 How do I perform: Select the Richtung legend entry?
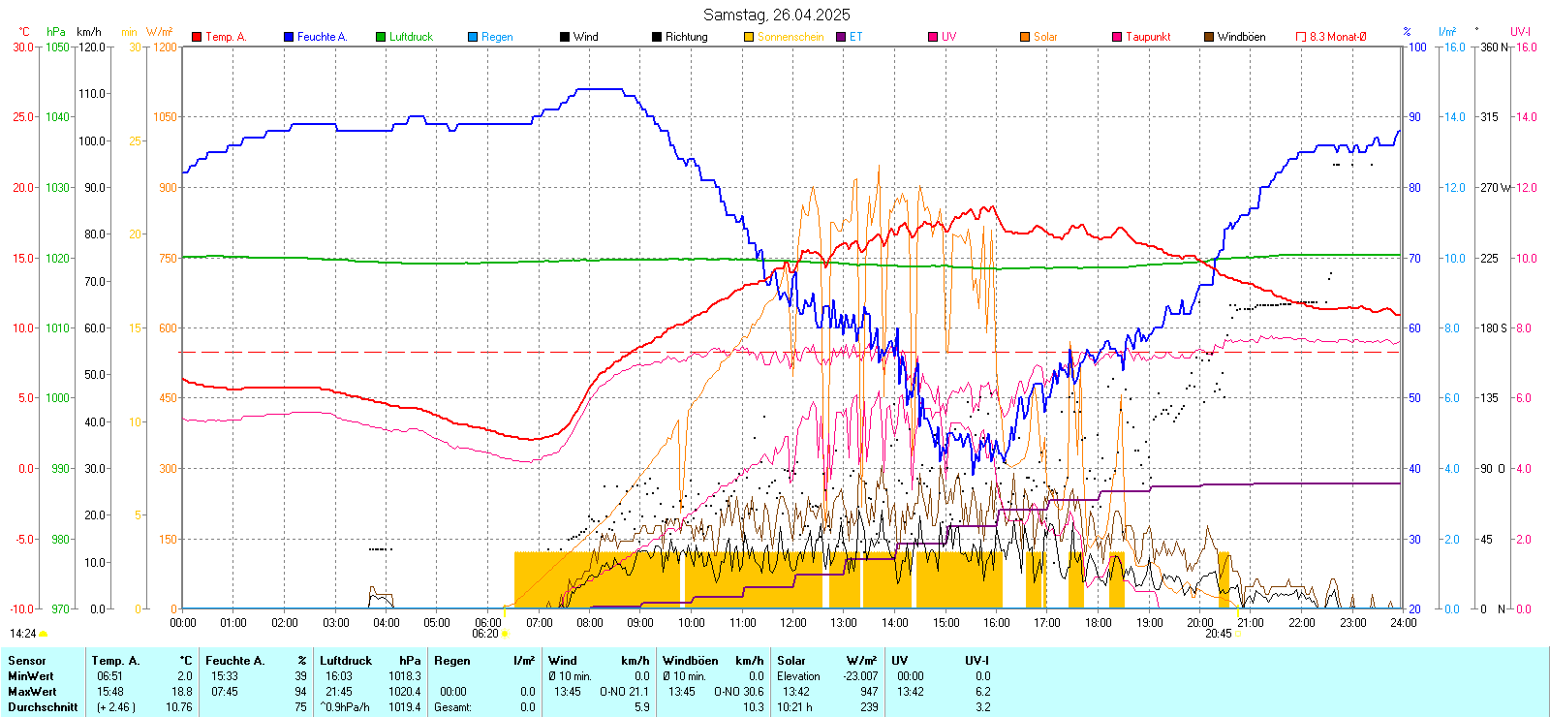[x=686, y=37]
